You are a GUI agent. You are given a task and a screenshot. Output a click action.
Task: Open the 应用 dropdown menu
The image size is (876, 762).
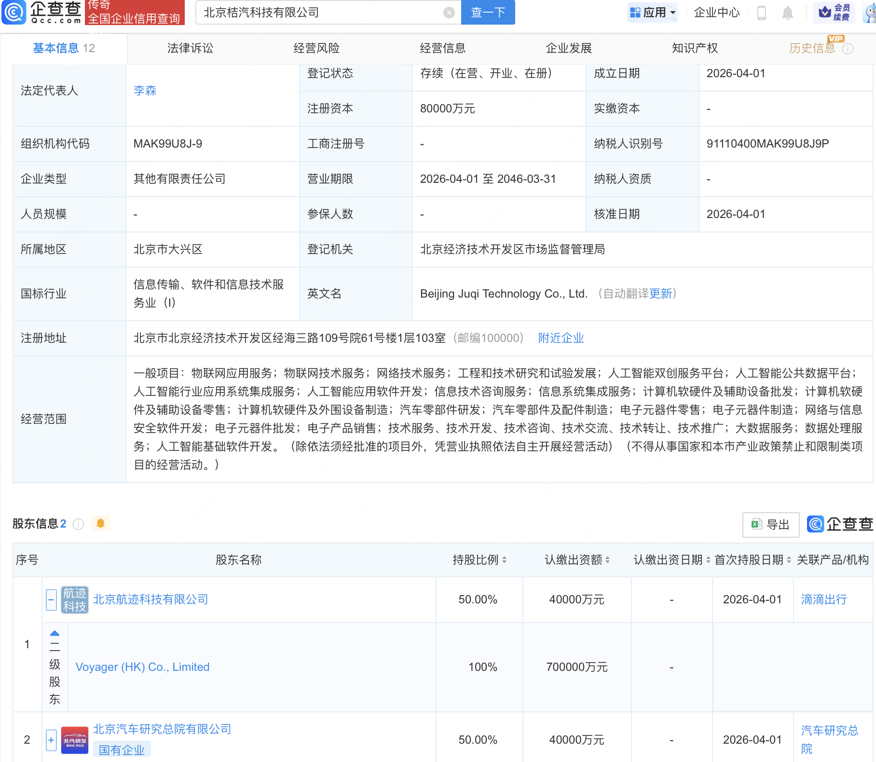(x=652, y=13)
